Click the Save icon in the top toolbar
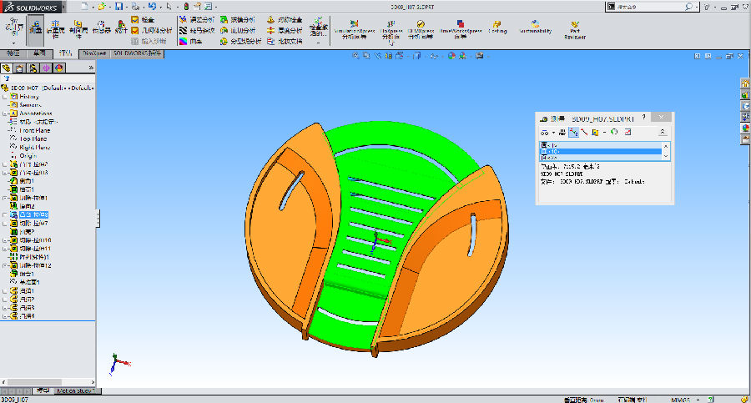751x403 pixels. point(119,7)
